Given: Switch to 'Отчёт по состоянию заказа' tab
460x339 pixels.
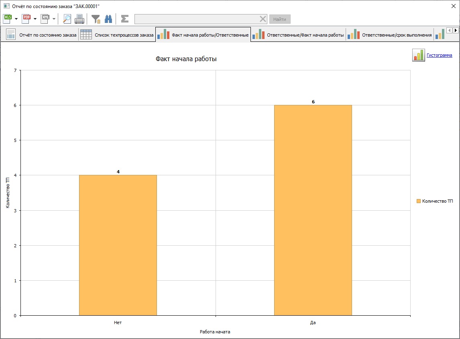Looking at the screenshot, I should [41, 35].
